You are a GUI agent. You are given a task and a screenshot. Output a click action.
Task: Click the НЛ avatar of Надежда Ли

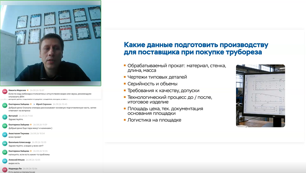[x=5, y=170]
